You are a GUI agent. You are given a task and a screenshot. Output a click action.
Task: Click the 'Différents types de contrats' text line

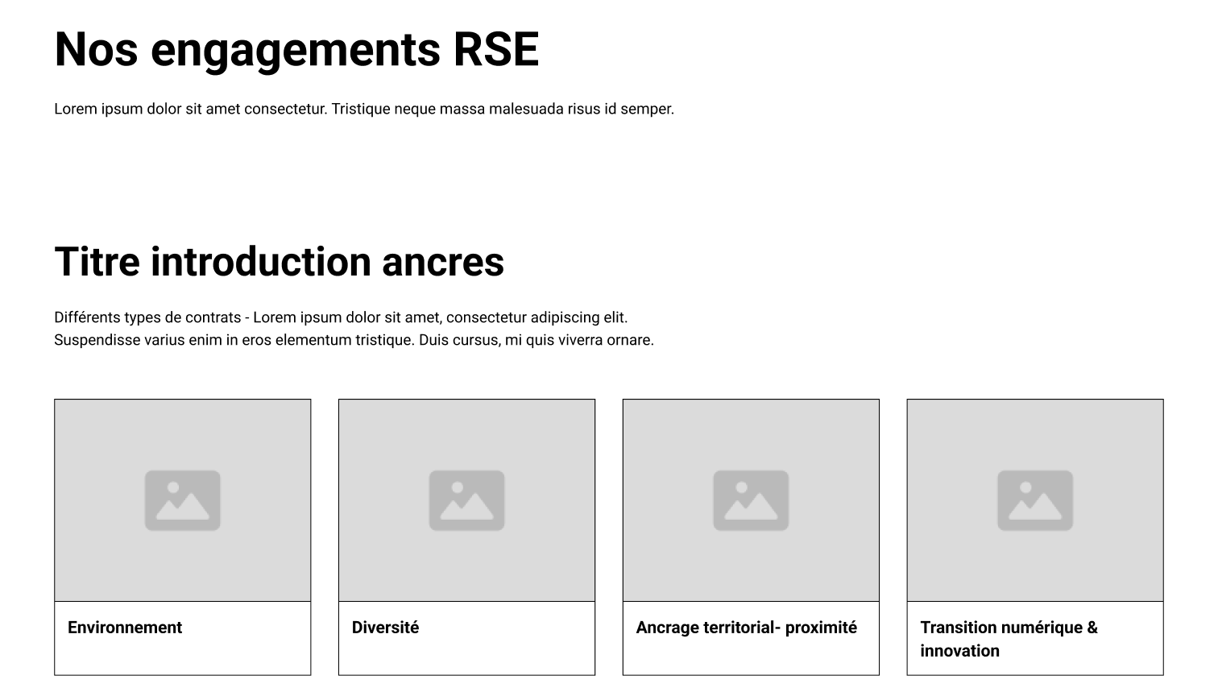pyautogui.click(x=341, y=317)
